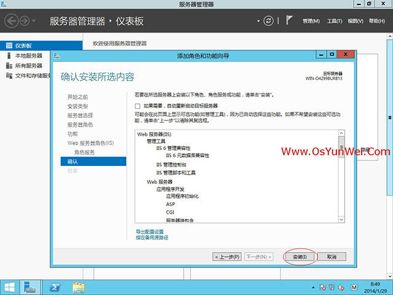
Task: Click the forward arrow in Server Manager header
Action: point(25,21)
